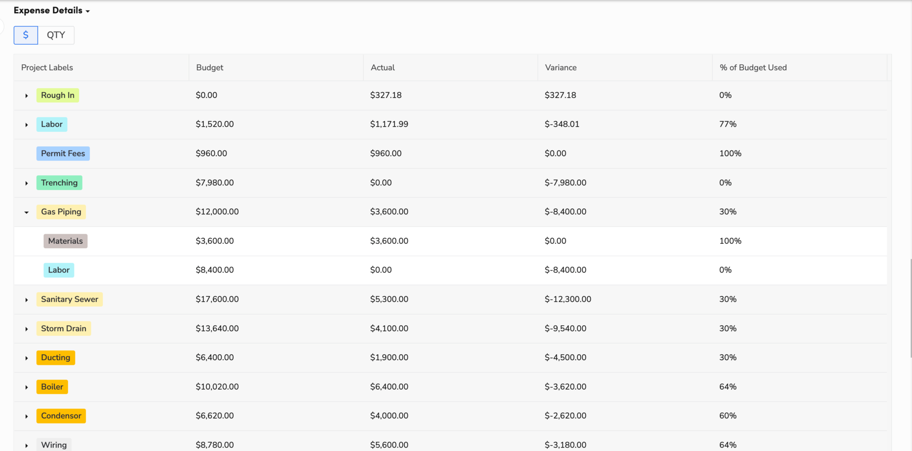Expand the Condensor row
This screenshot has height=451, width=912.
[x=26, y=416]
